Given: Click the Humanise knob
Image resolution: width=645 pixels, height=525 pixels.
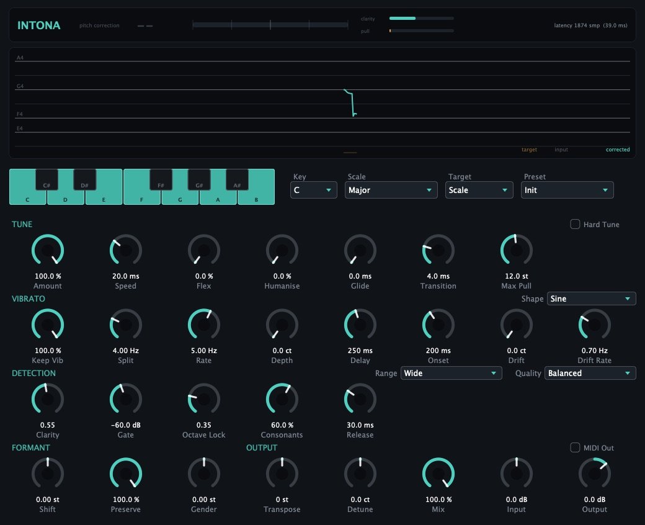Looking at the screenshot, I should point(282,249).
